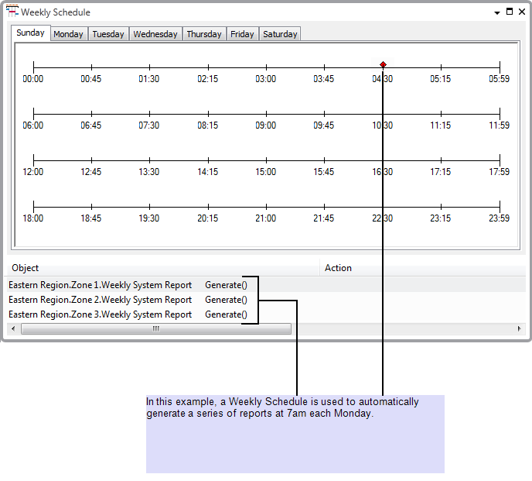Select the Zone 2 Weekly System Report row
Viewport: 532px width, 481px height.
pyautogui.click(x=101, y=300)
